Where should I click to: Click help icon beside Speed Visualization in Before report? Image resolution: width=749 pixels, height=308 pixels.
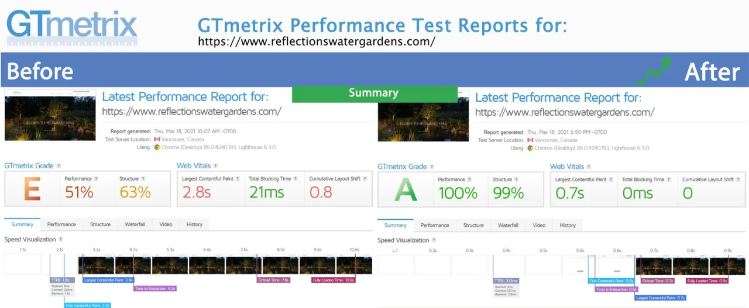point(61,240)
